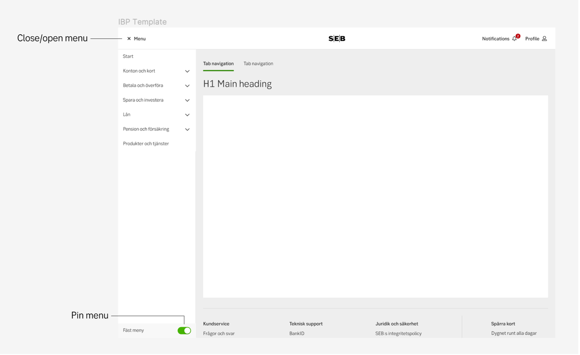Click the empty white content area
The height and width of the screenshot is (355, 580).
click(x=375, y=196)
